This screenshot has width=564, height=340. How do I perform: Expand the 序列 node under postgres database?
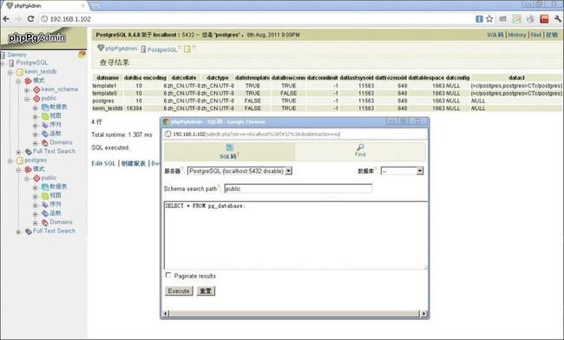35,206
